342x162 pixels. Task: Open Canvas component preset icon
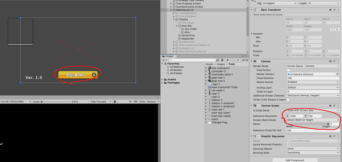pyautogui.click(x=334, y=61)
